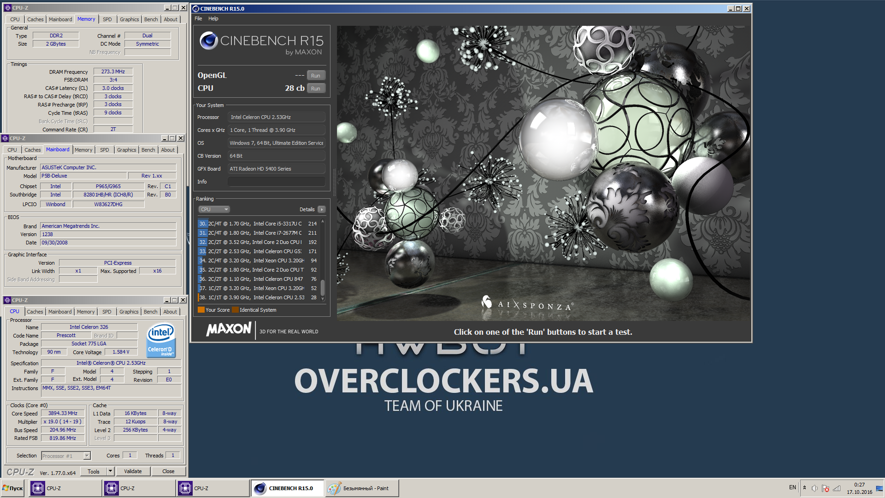This screenshot has width=885, height=498.
Task: Run the OpenGL benchmark
Action: coord(316,76)
